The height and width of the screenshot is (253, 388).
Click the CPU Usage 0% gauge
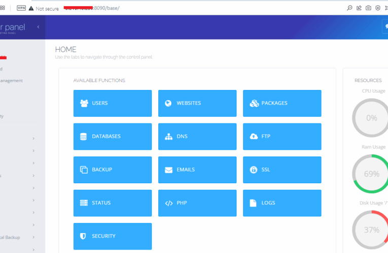coord(371,118)
